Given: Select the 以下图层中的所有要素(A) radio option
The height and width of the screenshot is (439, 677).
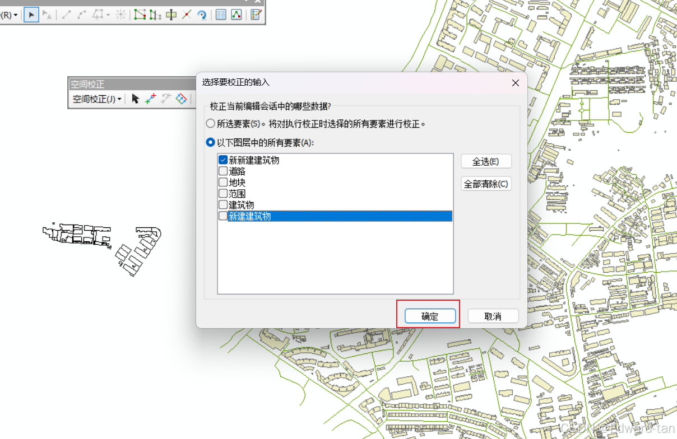Looking at the screenshot, I should pyautogui.click(x=210, y=143).
